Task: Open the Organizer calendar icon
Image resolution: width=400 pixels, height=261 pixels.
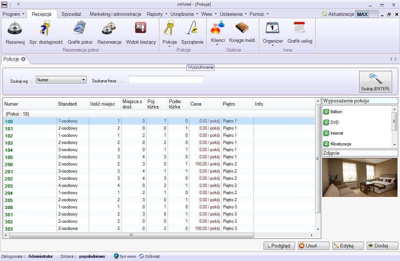Action: 273,28
